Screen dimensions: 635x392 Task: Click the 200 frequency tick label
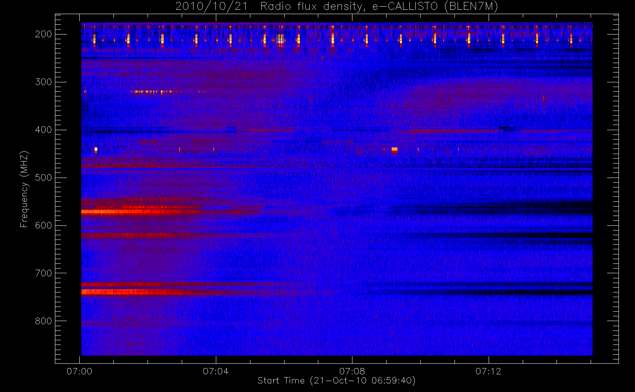point(43,34)
